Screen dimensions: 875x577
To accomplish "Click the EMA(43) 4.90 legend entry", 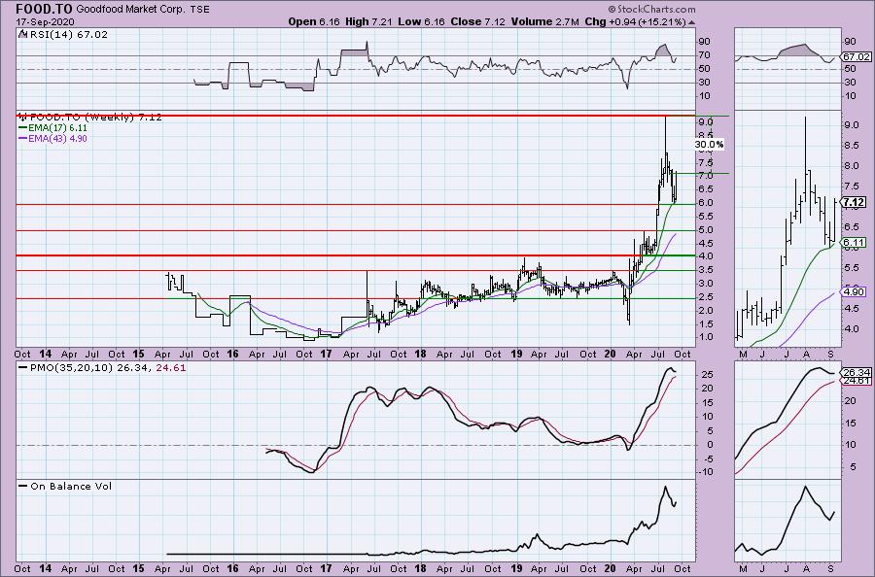I will pyautogui.click(x=53, y=138).
